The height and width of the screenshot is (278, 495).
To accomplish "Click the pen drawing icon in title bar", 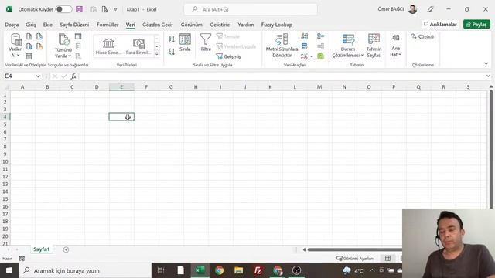I will [430, 9].
